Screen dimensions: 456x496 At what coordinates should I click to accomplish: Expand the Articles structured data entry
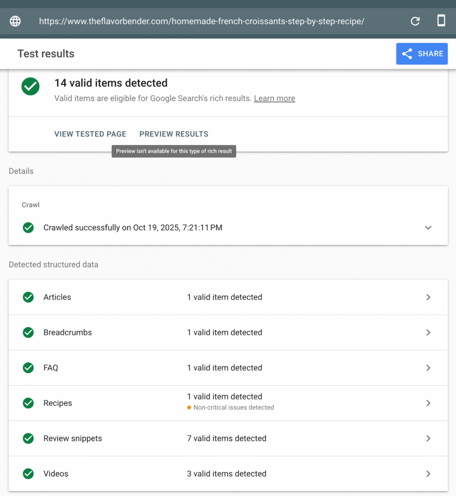428,297
